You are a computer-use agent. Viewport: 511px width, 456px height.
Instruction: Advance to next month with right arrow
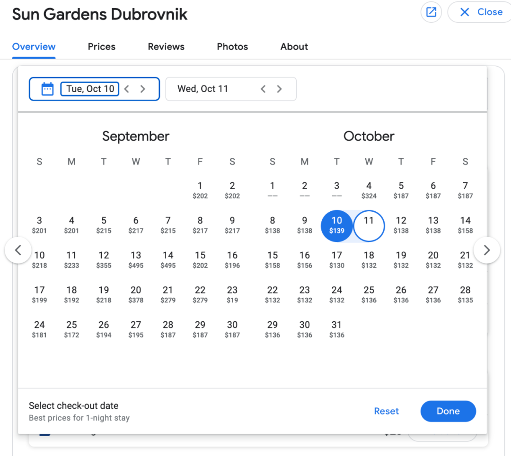point(487,250)
